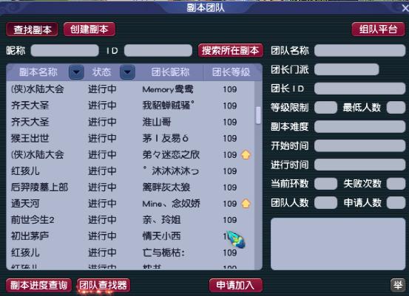
Task: Open 副本进度查询
Action: point(39,286)
